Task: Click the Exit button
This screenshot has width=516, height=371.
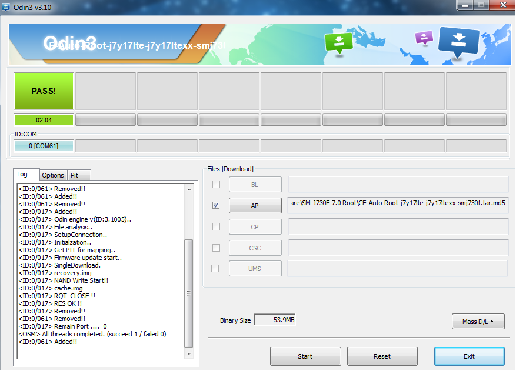Action: coord(470,356)
